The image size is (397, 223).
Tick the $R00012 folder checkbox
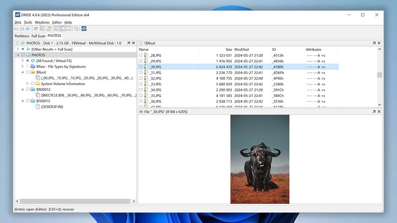[28, 90]
